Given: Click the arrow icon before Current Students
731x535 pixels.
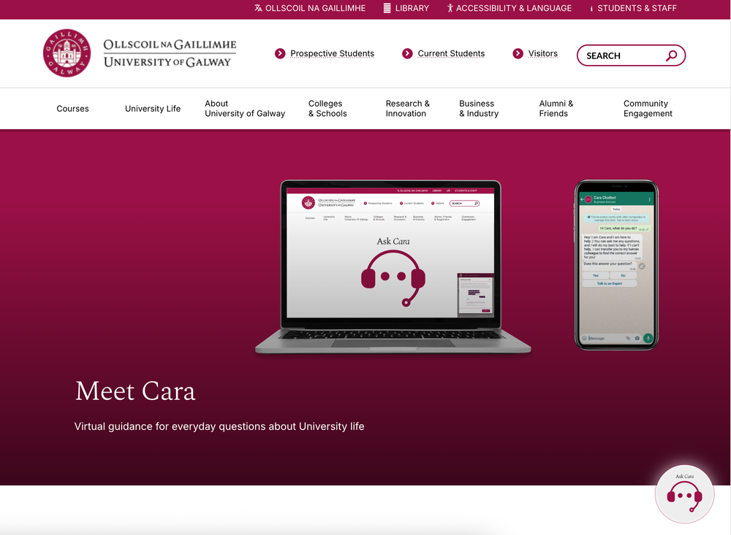Looking at the screenshot, I should [x=407, y=53].
